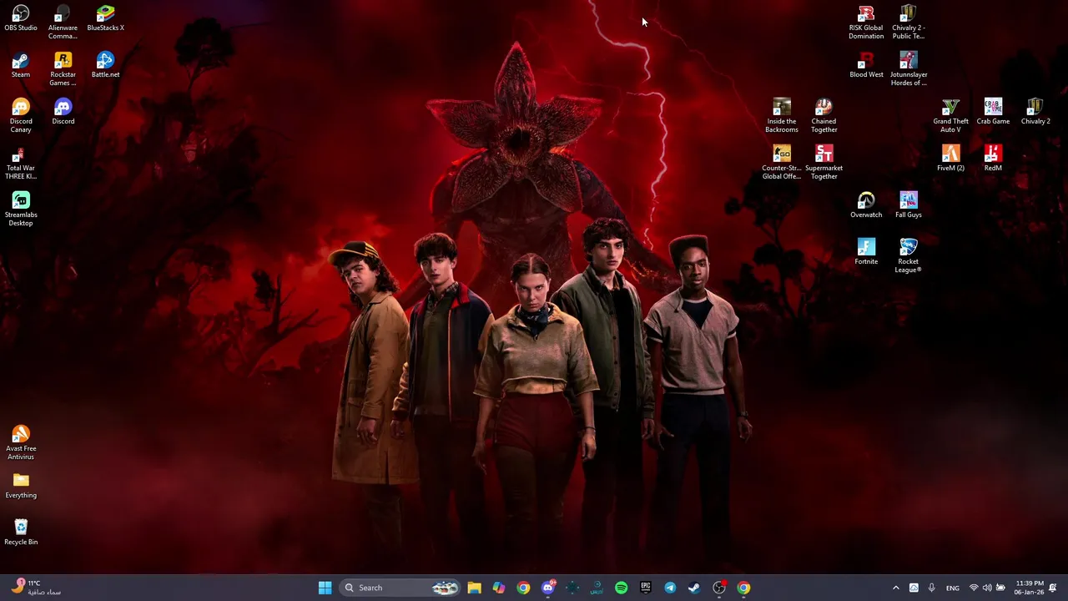This screenshot has width=1068, height=601.
Task: Select the RISK Global Domination shortcut
Action: (x=866, y=23)
